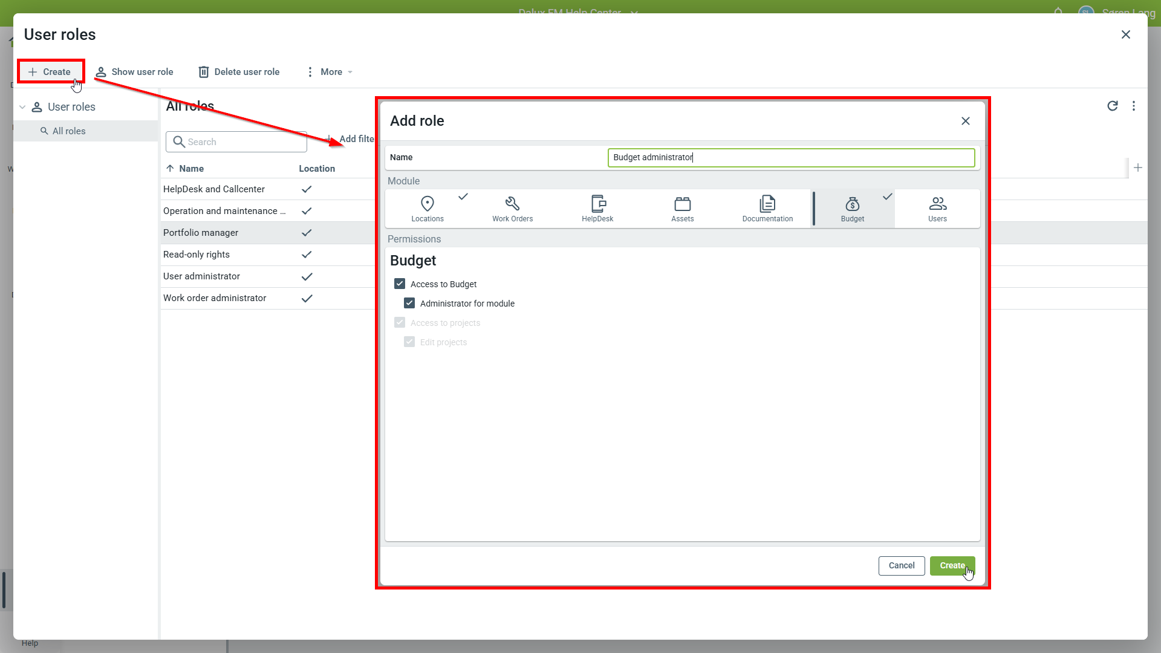This screenshot has width=1161, height=653.
Task: Toggle Access to projects checkbox
Action: click(x=400, y=322)
